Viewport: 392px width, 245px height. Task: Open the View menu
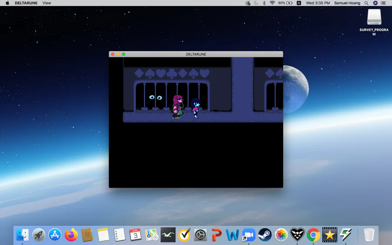tap(47, 3)
